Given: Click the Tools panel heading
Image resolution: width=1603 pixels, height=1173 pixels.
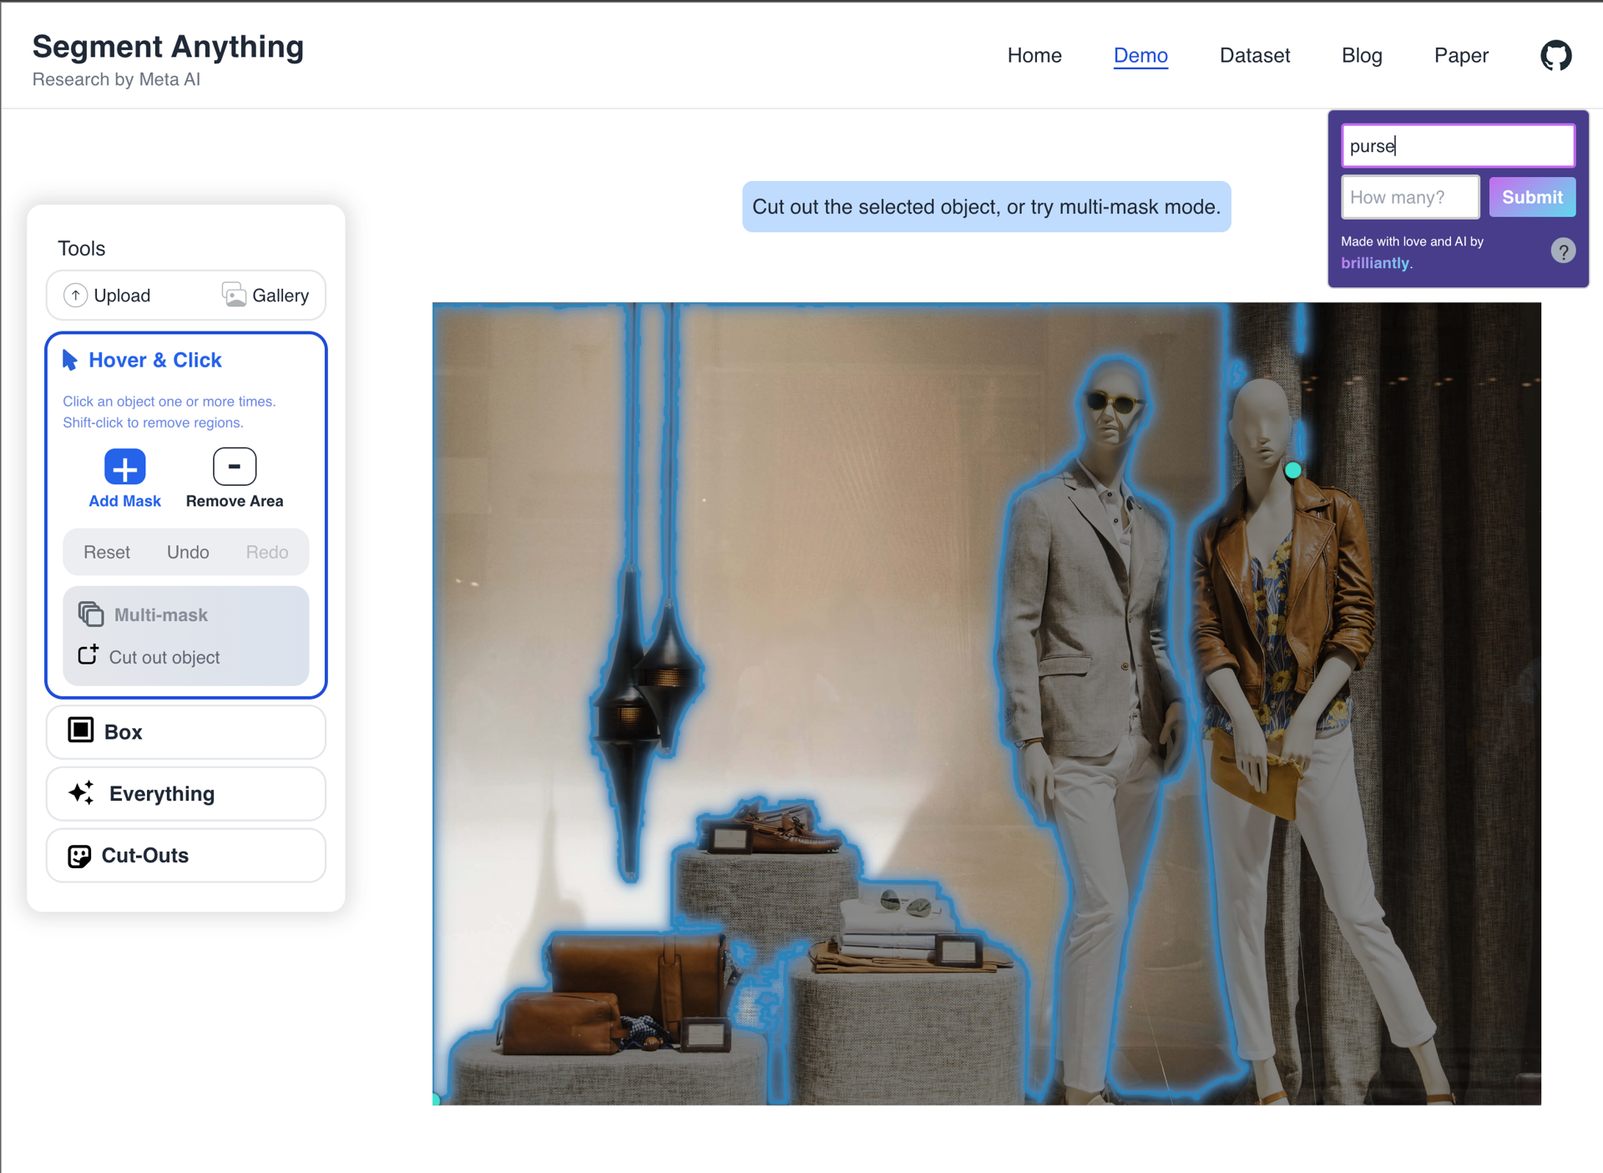Looking at the screenshot, I should click(82, 249).
